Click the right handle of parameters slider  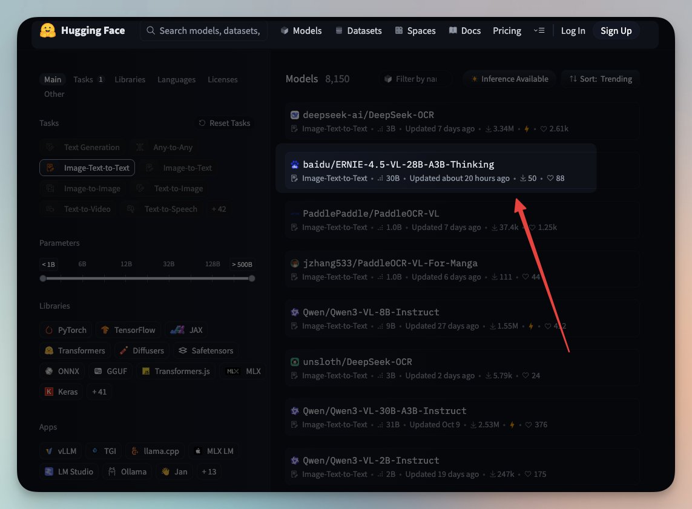pos(252,278)
